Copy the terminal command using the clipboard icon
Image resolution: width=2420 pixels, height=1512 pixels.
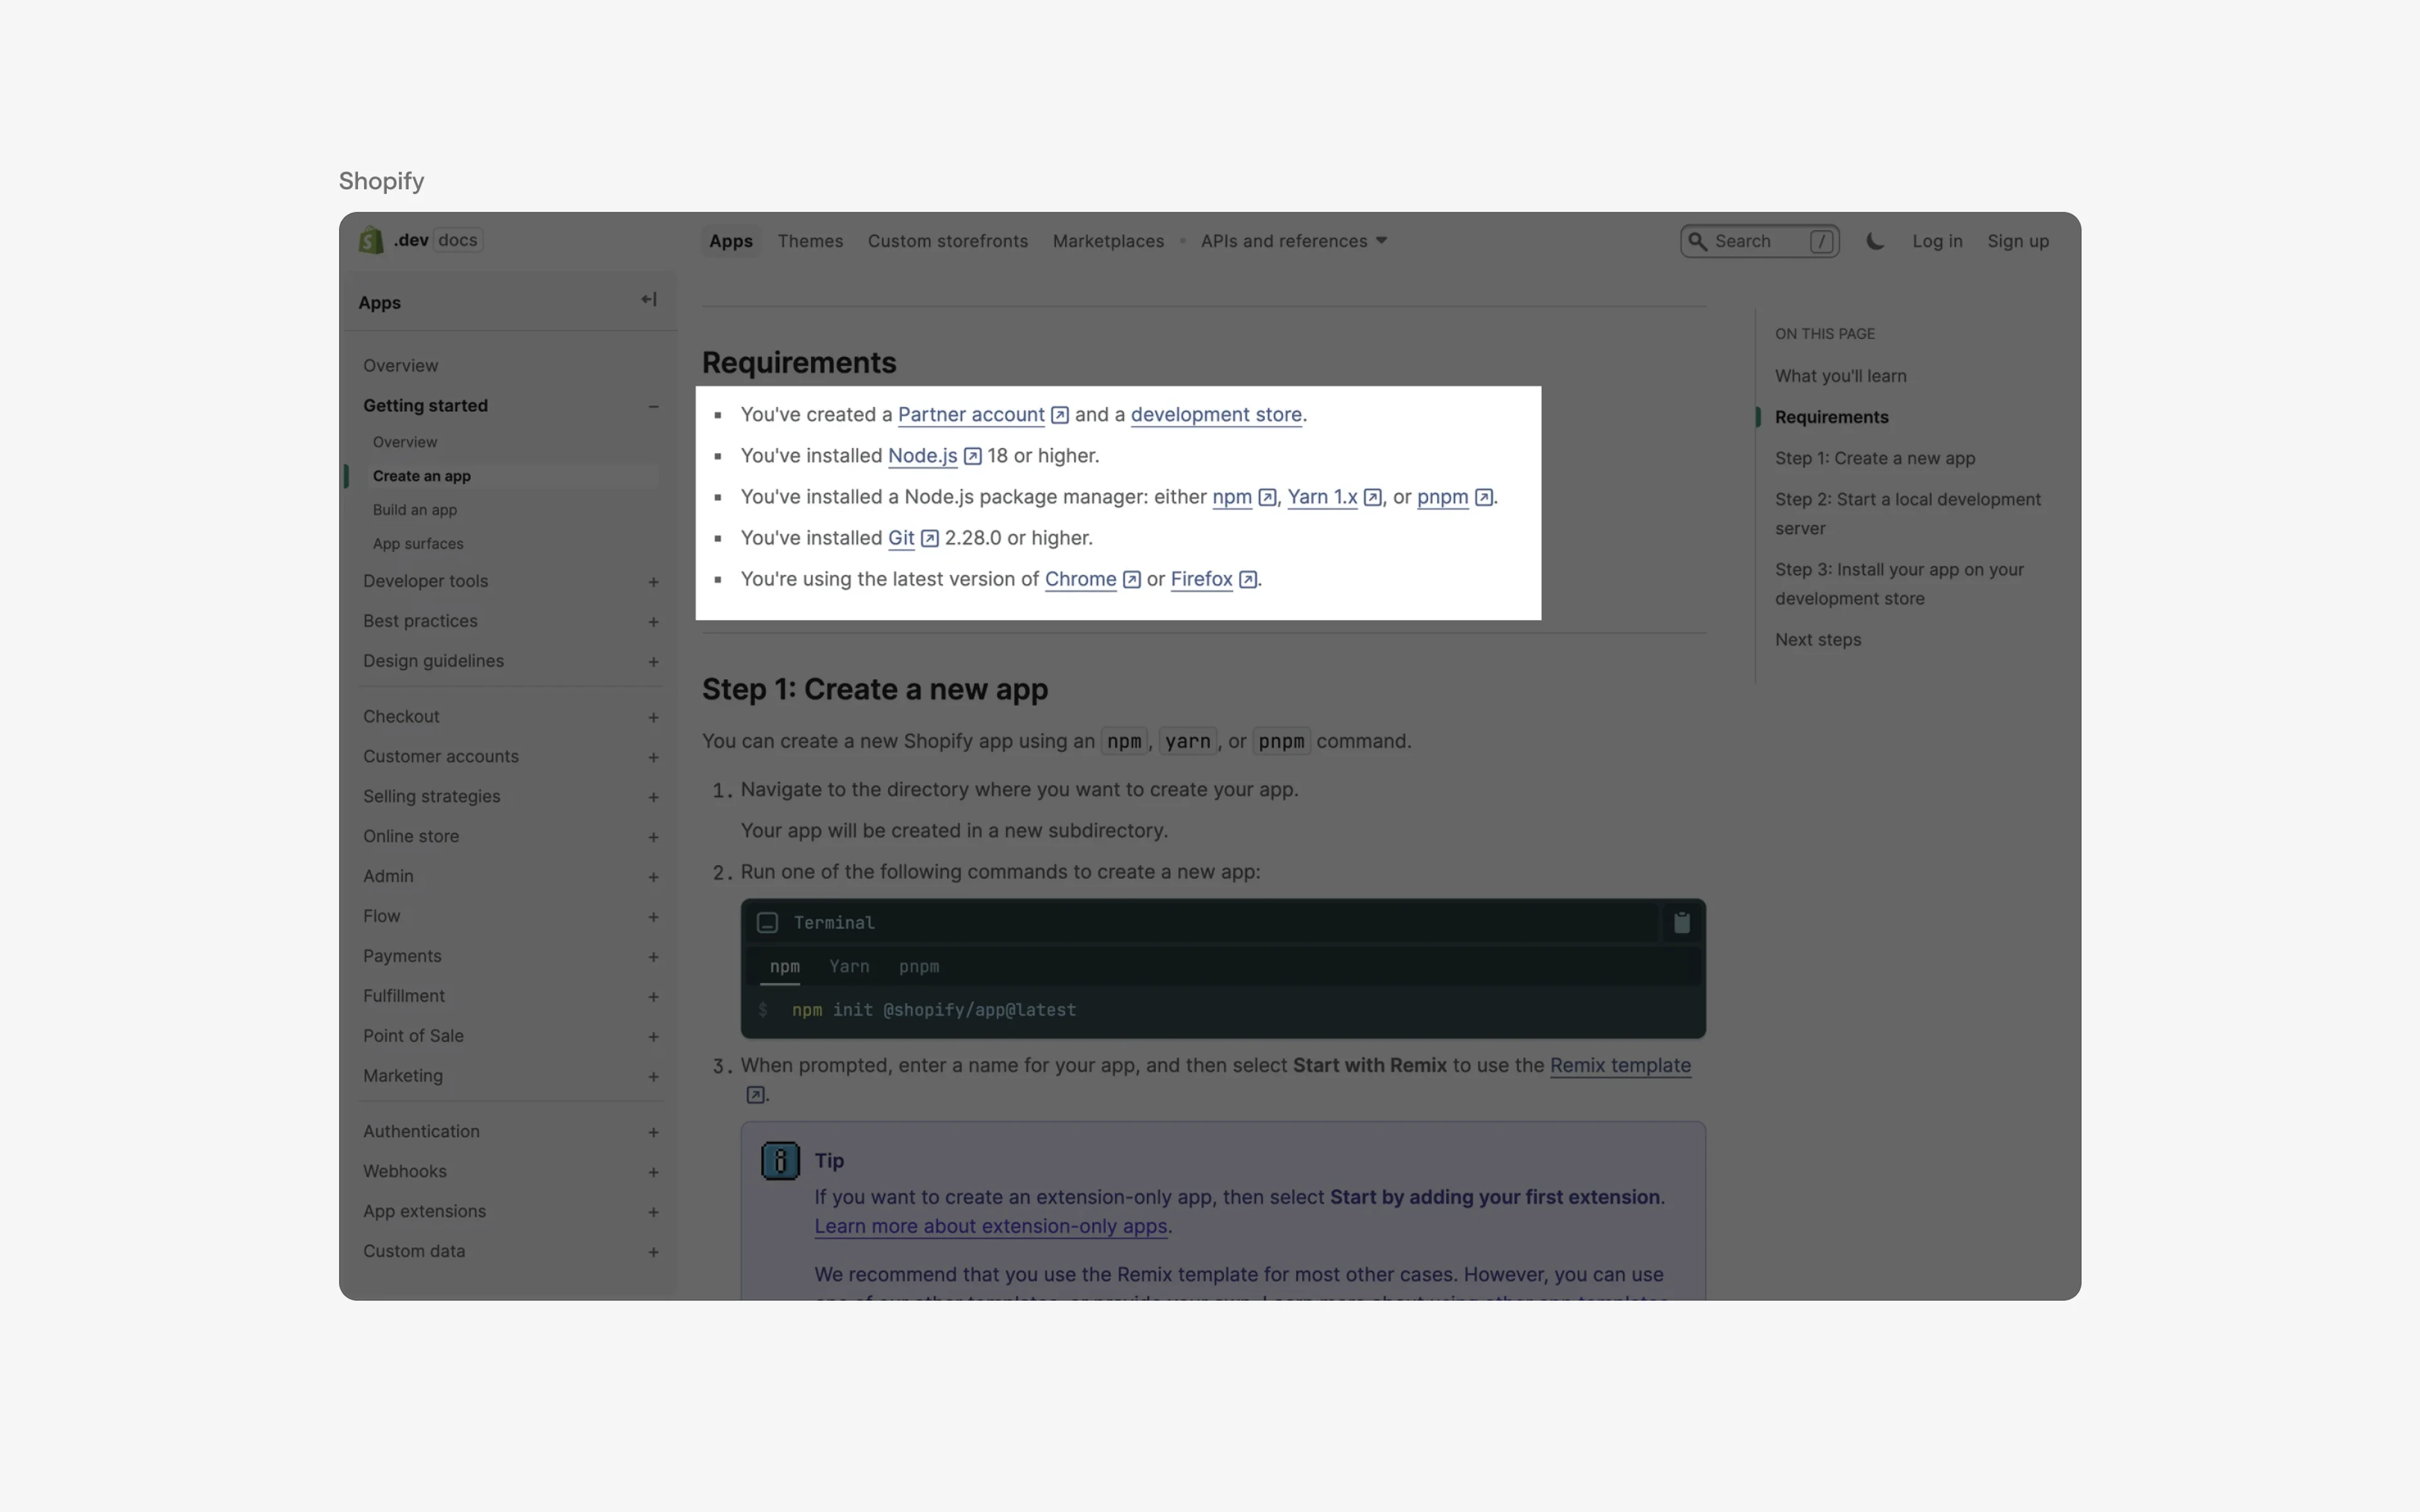point(1681,922)
